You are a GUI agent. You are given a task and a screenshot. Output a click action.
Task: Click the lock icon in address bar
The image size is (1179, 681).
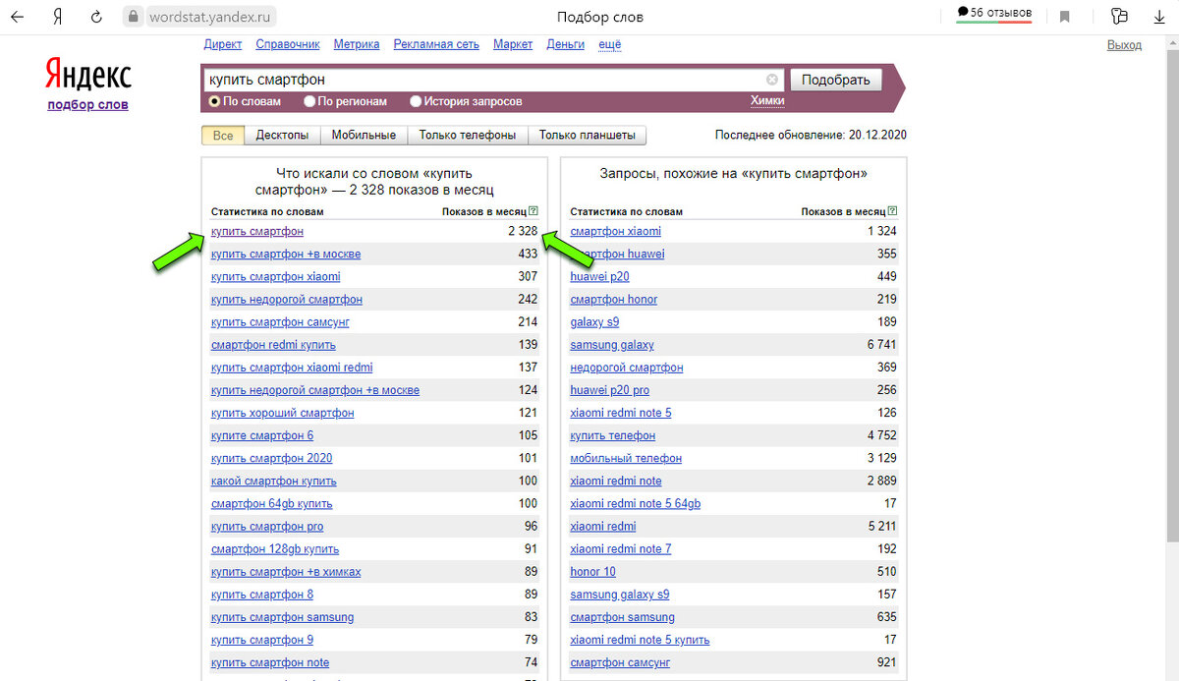coord(134,17)
